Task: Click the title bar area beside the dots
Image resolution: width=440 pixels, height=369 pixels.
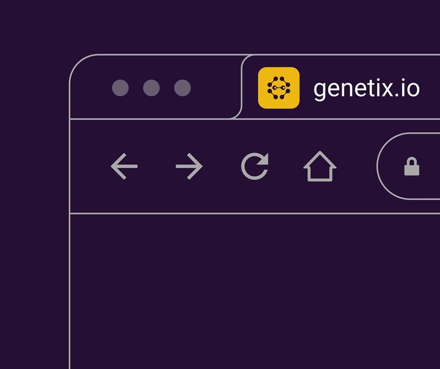Action: (x=215, y=88)
